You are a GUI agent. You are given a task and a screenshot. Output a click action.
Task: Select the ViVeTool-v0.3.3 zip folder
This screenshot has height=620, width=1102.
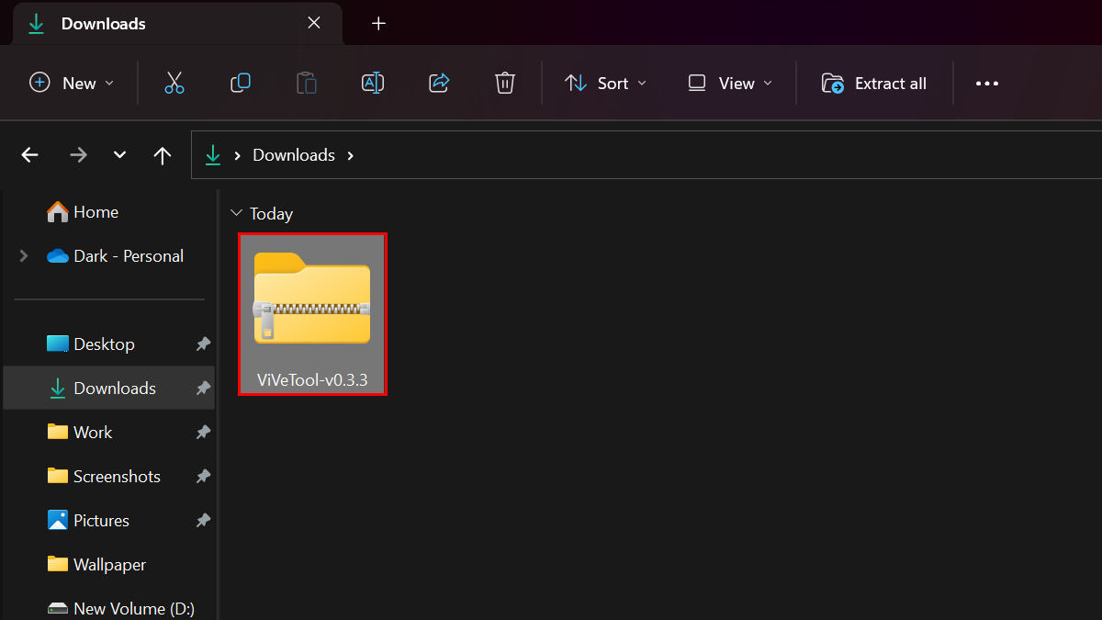(312, 314)
